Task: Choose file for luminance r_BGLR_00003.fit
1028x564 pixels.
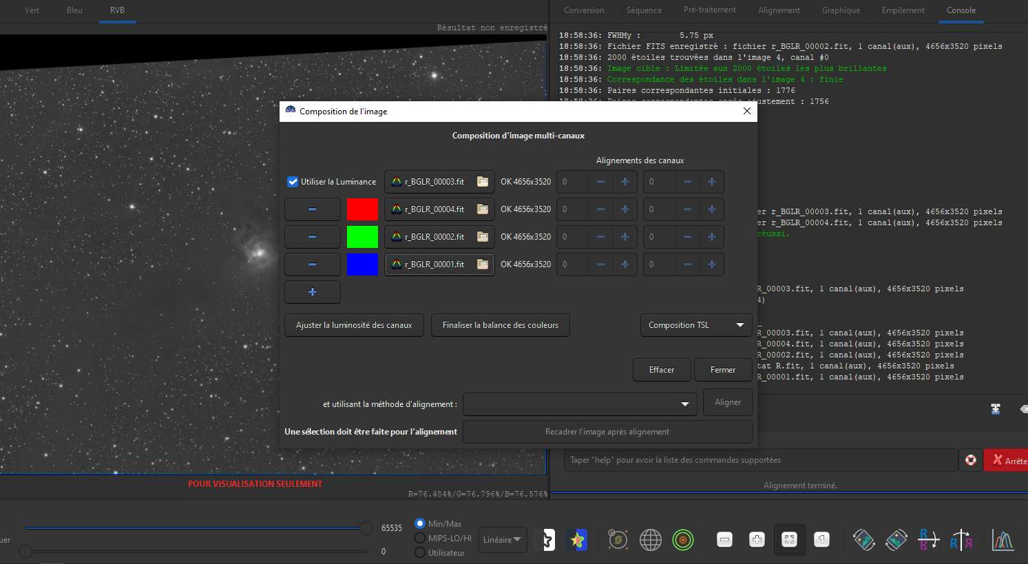Action: tap(439, 182)
